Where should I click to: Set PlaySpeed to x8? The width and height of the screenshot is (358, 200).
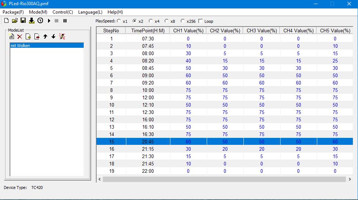coord(166,21)
